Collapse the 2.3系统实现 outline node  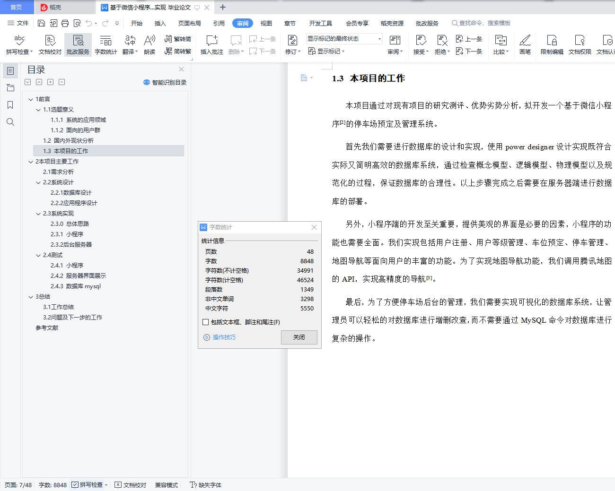(x=38, y=214)
